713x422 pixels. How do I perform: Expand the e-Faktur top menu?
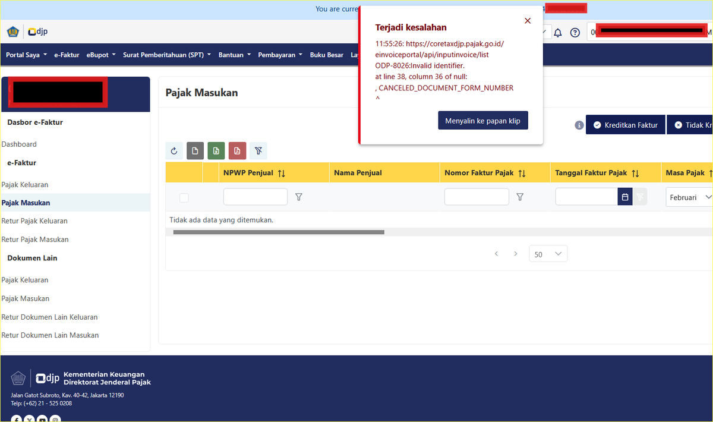tap(67, 55)
